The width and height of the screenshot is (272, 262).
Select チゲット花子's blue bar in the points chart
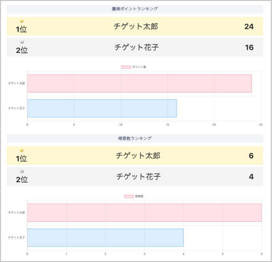pos(102,108)
